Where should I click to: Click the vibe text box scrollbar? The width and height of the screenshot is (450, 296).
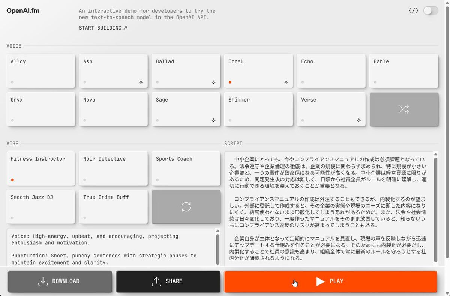[218, 249]
